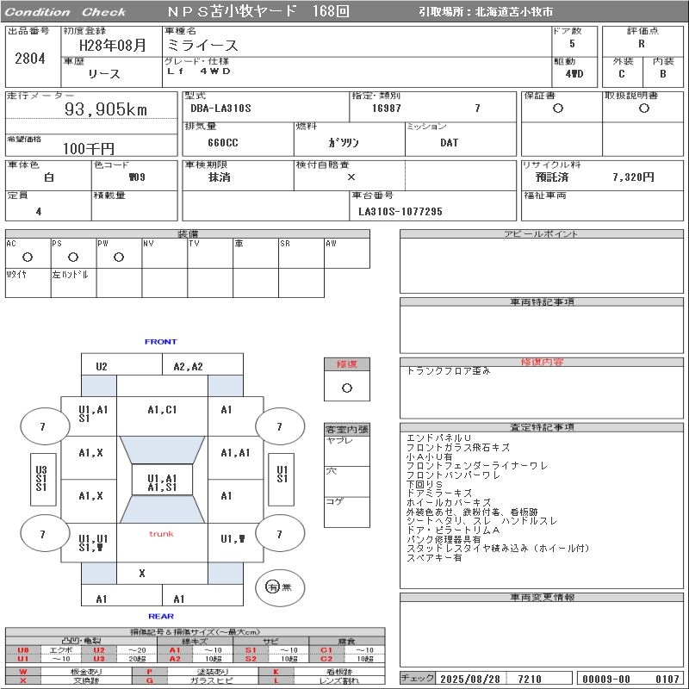Screen dimensions: 689x689
Task: Select the overall evaluation score 'R'
Action: (x=642, y=44)
